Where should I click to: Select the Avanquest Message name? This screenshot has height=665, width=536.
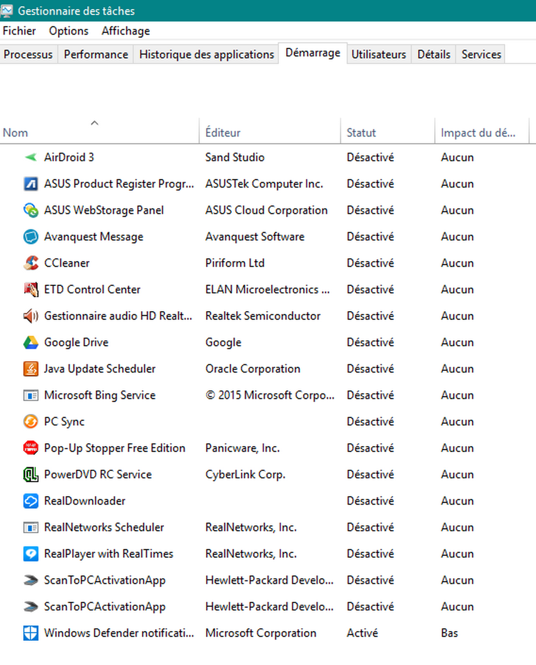(x=93, y=236)
